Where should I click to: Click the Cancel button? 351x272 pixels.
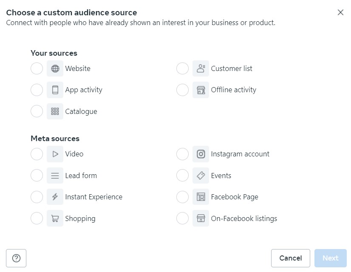pyautogui.click(x=291, y=258)
